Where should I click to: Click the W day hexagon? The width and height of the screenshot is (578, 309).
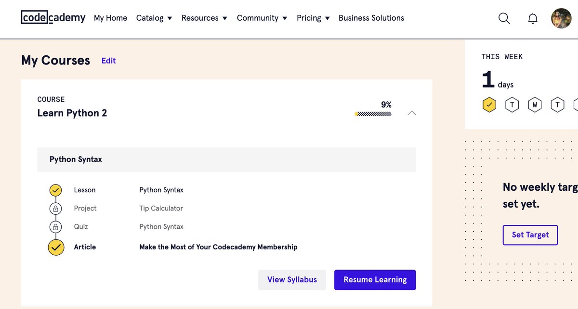tap(535, 104)
